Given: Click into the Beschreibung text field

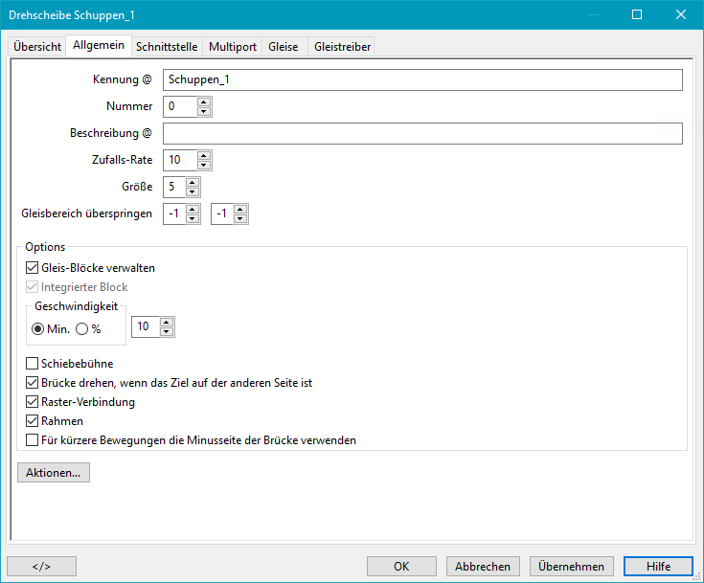Looking at the screenshot, I should (422, 133).
